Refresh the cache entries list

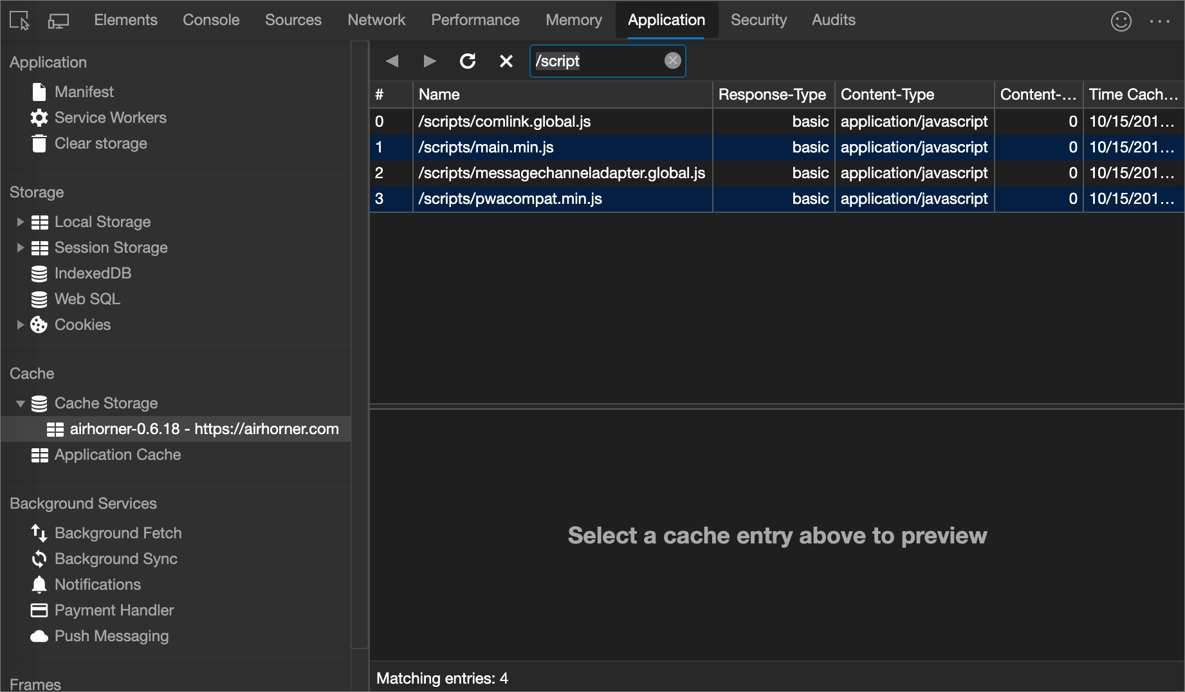[x=468, y=60]
